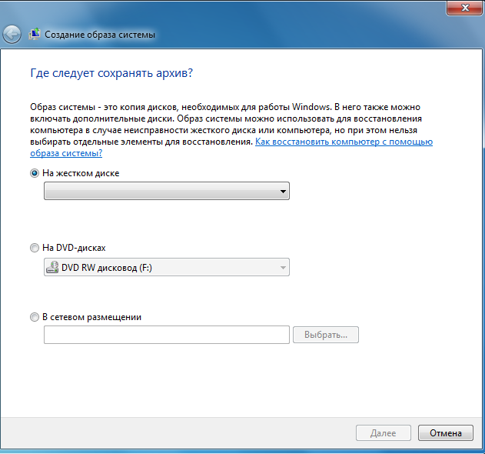The width and height of the screenshot is (485, 454).
Task: Expand the hard disk list using its arrow
Action: tap(283, 191)
